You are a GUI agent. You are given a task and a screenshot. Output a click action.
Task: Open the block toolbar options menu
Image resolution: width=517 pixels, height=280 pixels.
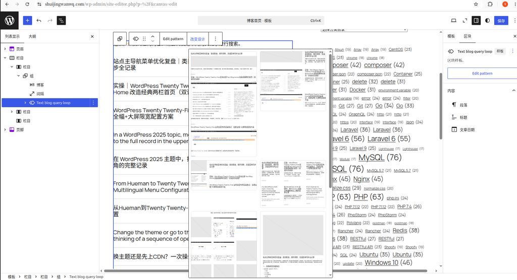pos(215,38)
